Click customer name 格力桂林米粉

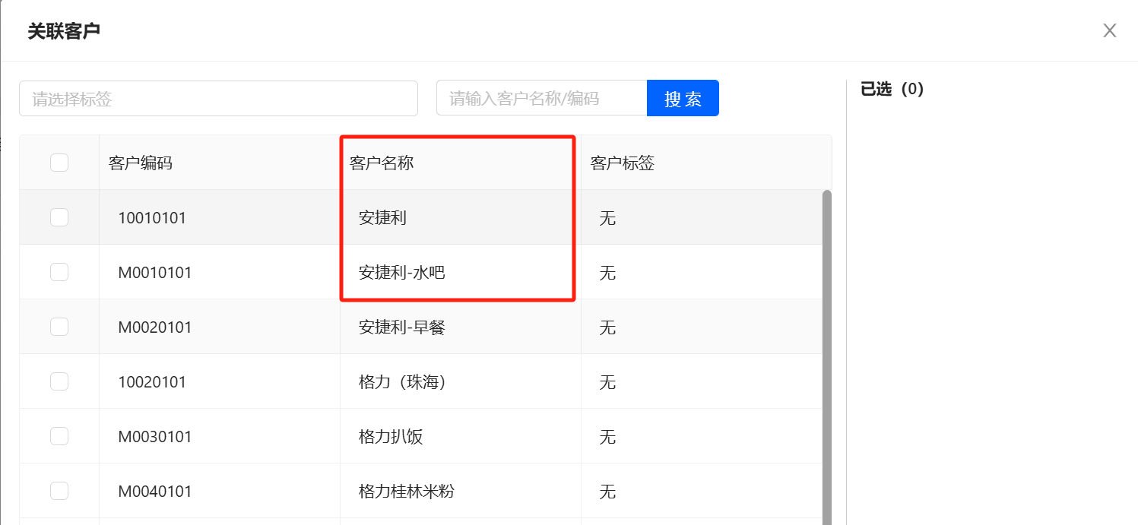tap(407, 492)
